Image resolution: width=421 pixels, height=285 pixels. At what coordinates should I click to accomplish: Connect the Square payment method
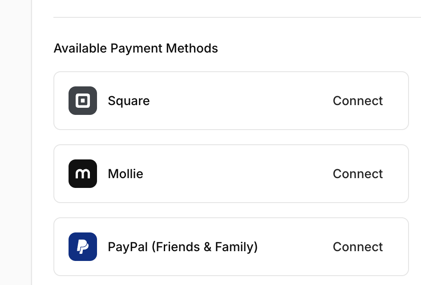(x=357, y=101)
